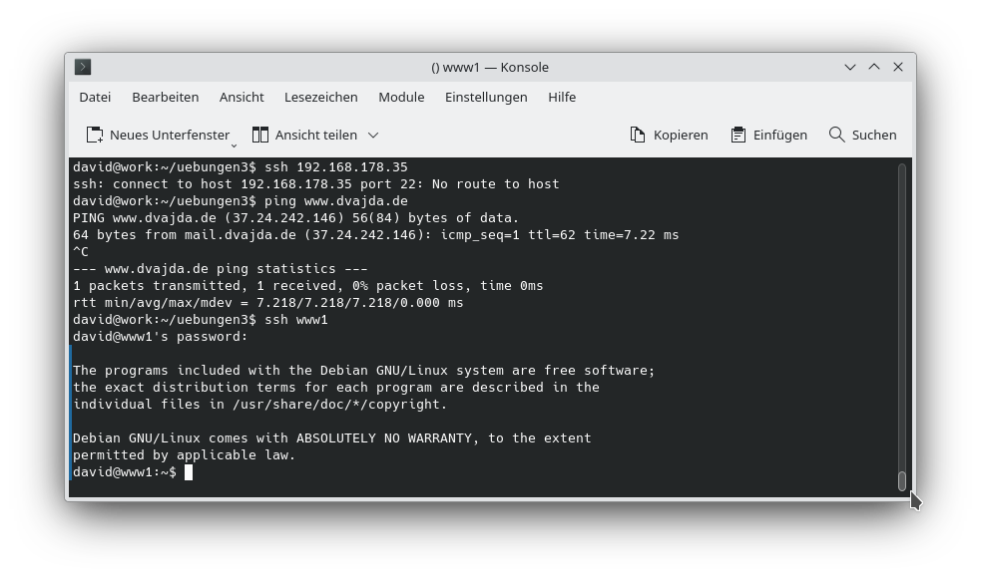Open the Einstellungen menu
The width and height of the screenshot is (981, 578).
486,97
